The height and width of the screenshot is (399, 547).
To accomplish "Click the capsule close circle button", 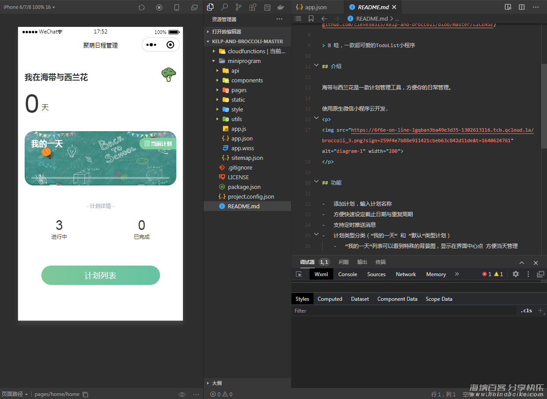I will (171, 45).
